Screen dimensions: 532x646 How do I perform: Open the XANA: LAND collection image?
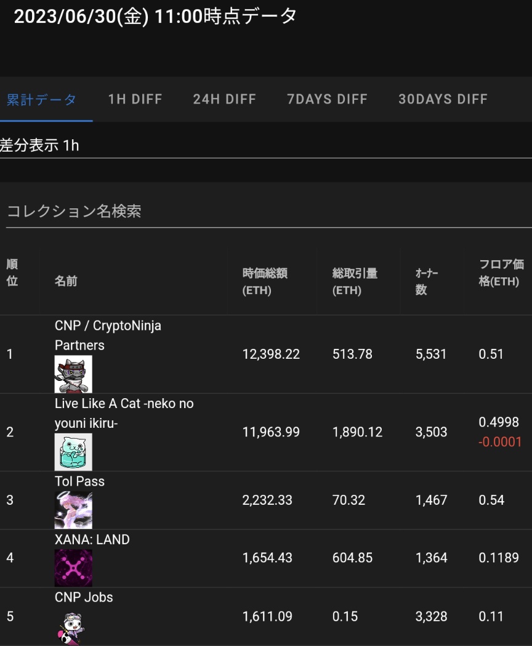[73, 568]
